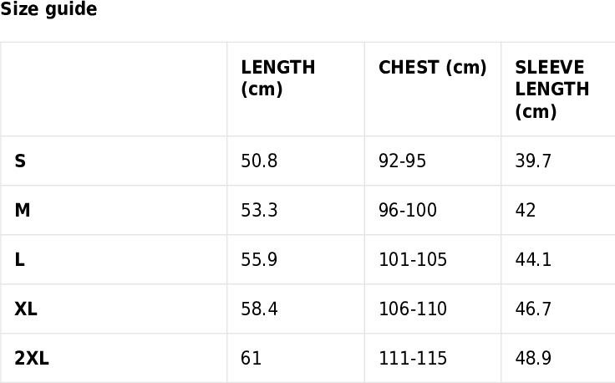Image resolution: width=615 pixels, height=383 pixels.
Task: Select the 50.8 length cell
Action: click(296, 161)
